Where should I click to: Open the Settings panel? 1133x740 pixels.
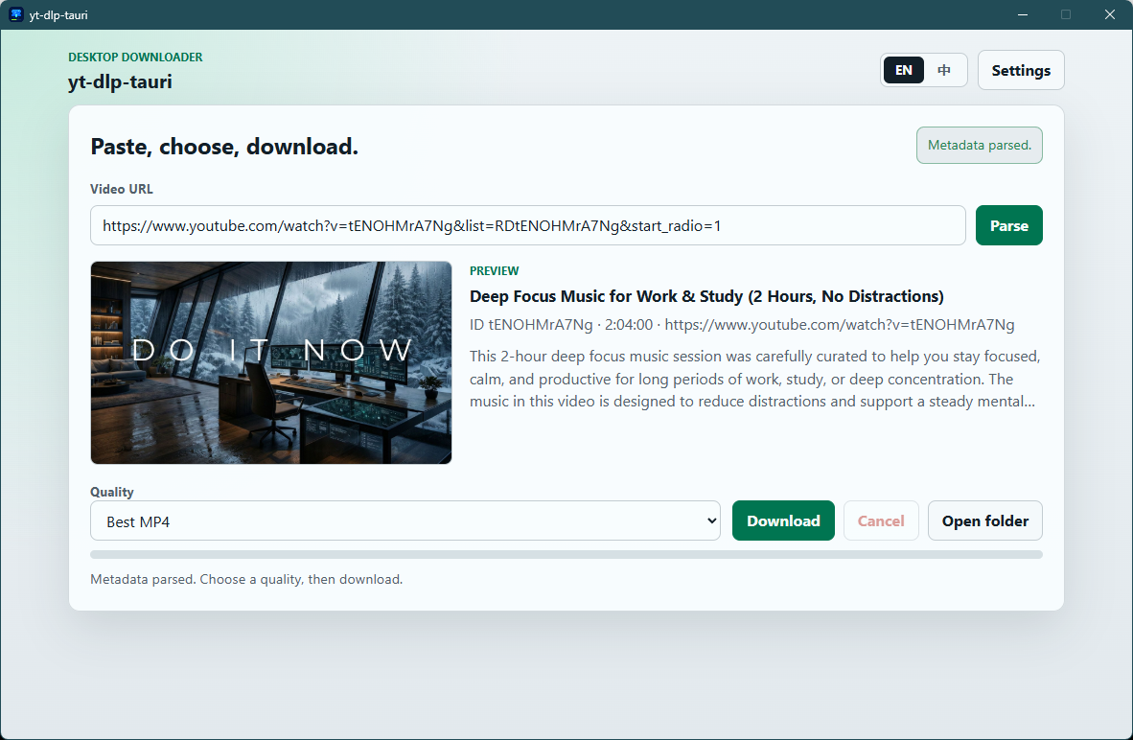(x=1020, y=70)
